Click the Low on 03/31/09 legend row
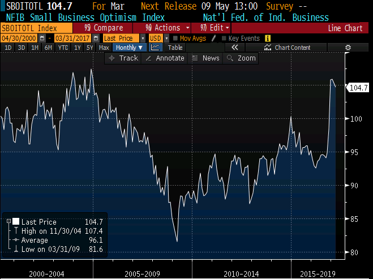Viewport: 373px width, 279px height. (58, 249)
